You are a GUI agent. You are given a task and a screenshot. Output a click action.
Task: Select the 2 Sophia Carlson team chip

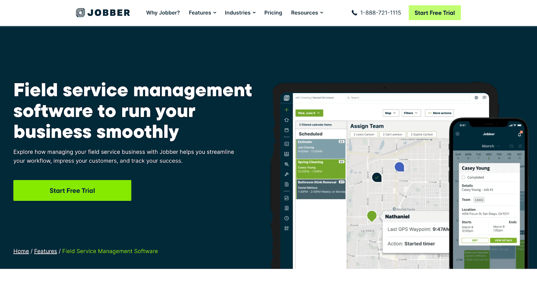[422, 134]
